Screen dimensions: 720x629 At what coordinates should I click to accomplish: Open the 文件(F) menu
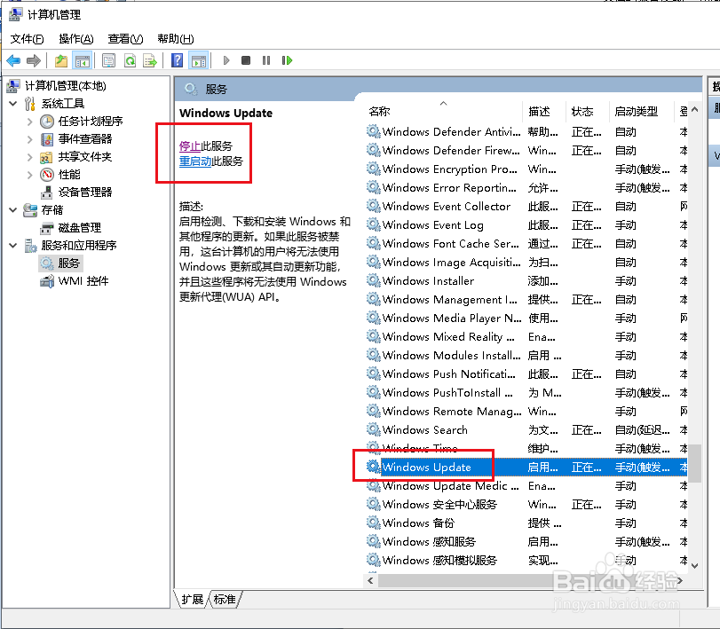pyautogui.click(x=28, y=39)
